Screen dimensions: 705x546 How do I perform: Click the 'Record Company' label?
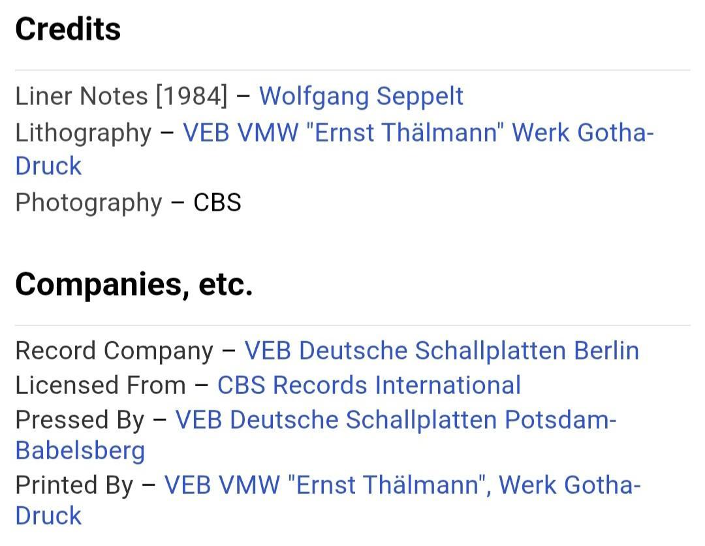point(114,351)
